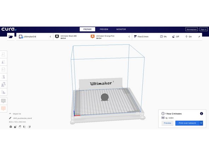The height and width of the screenshot is (156, 209).
Task: Open the dropdown arrow next to Print over network
Action: (x=201, y=123)
